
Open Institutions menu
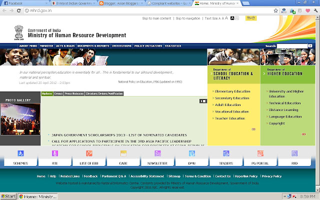point(121,46)
